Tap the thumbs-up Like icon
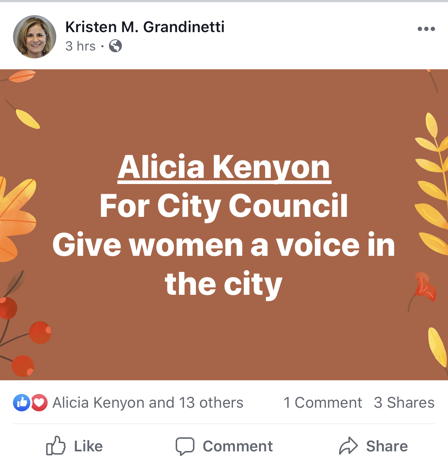 (x=56, y=446)
